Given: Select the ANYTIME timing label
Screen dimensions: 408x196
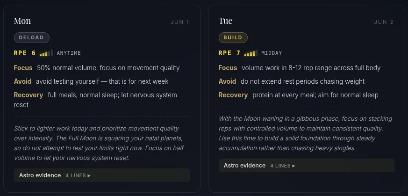Looking at the screenshot, I should (x=69, y=53).
